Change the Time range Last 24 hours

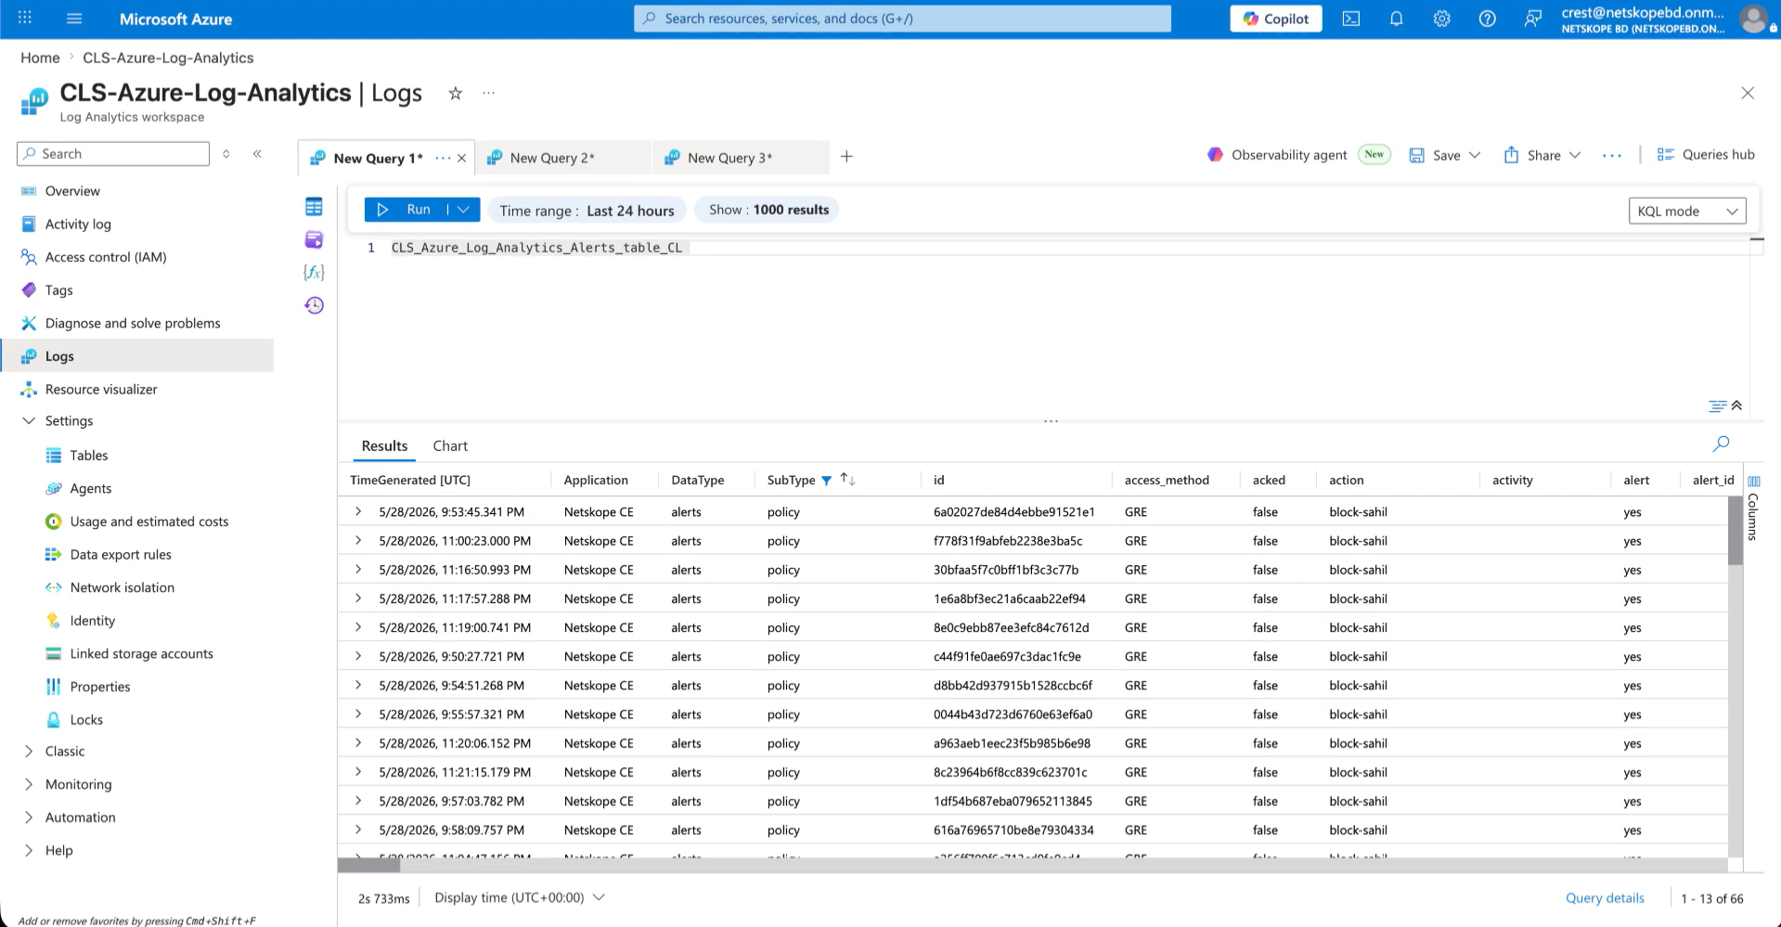pyautogui.click(x=587, y=211)
